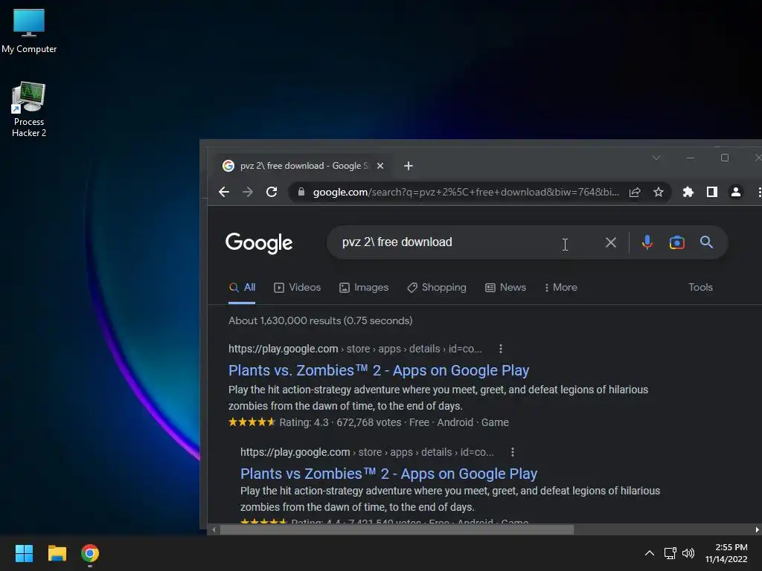Screen dimensions: 762x571
Task: Open File Explorer from the taskbar
Action: pos(57,553)
